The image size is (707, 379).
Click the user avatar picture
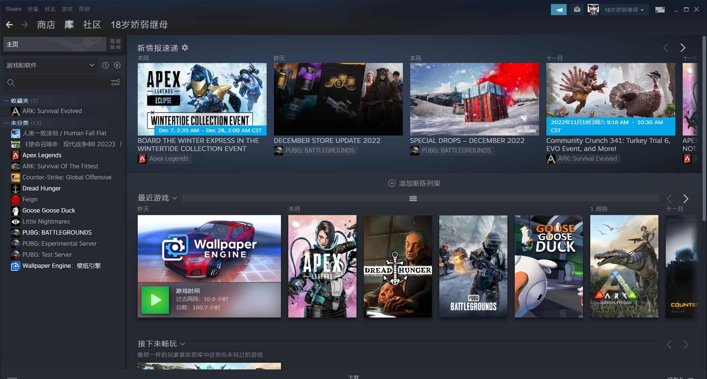(593, 10)
